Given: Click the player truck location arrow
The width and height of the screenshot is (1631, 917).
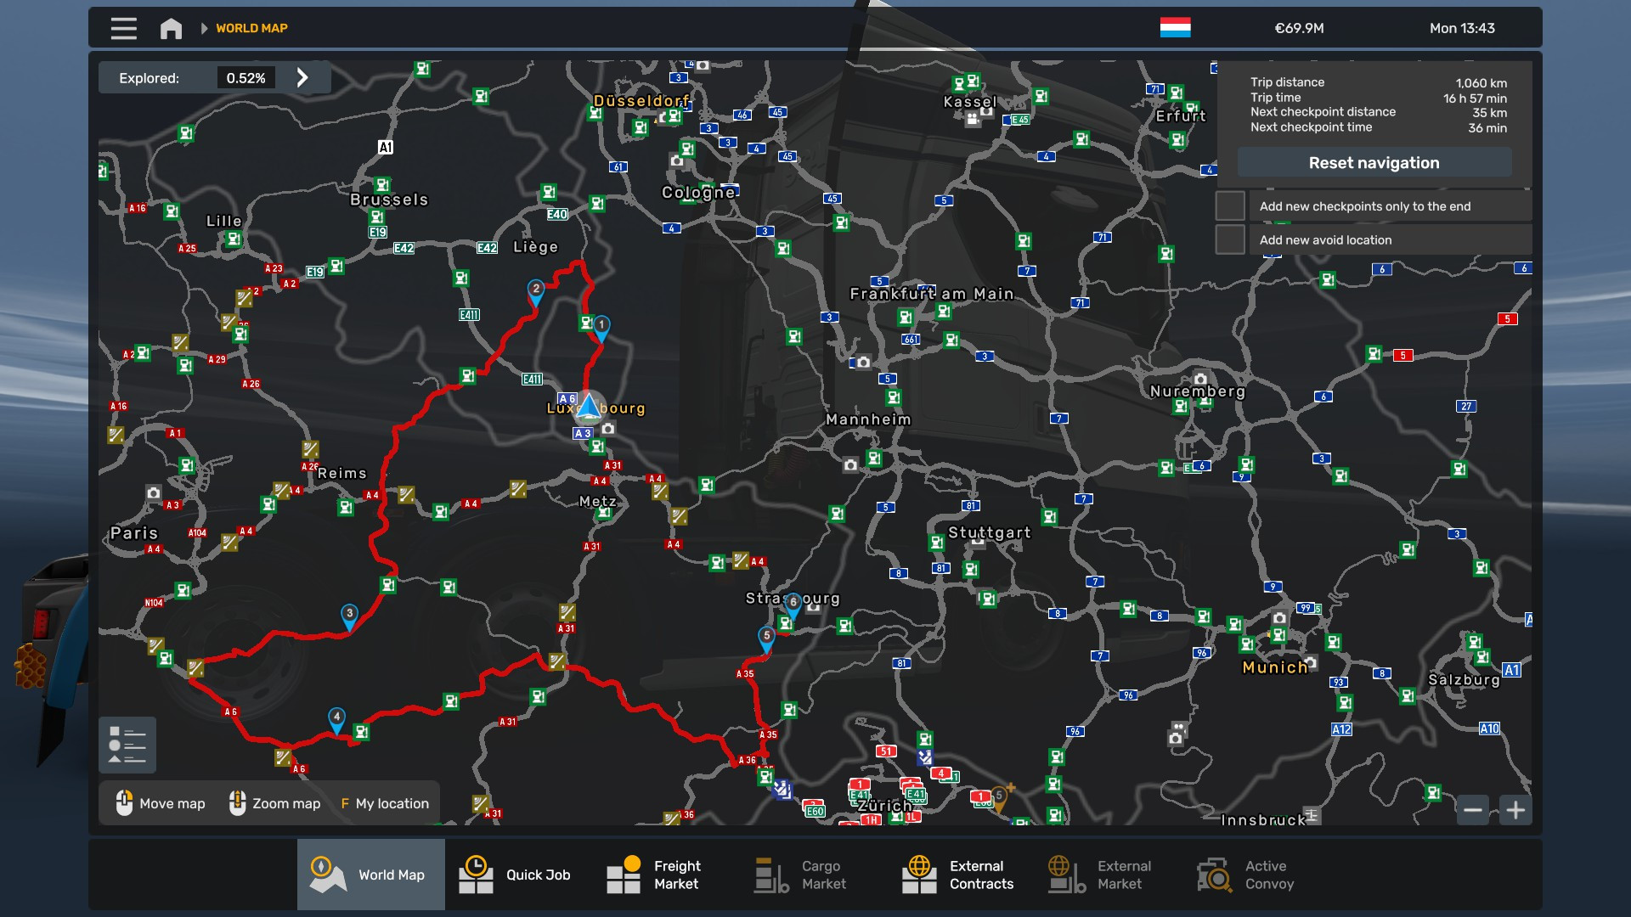Looking at the screenshot, I should pos(589,407).
